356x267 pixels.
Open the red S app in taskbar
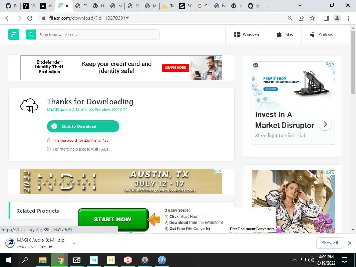[128, 260]
